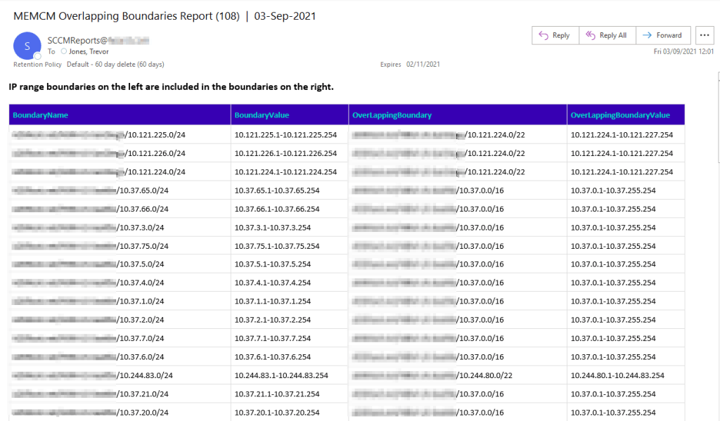720x421 pixels.
Task: Click the BoundaryName column header
Action: pos(40,115)
